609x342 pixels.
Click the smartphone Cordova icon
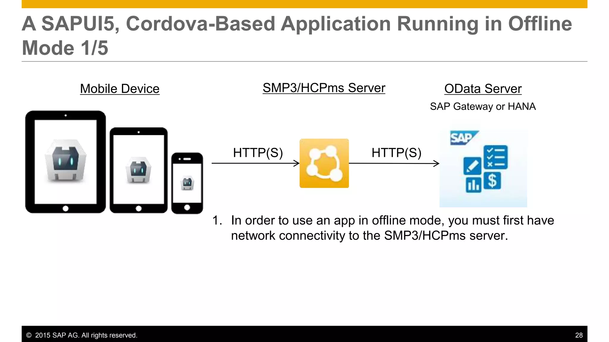pos(187,183)
